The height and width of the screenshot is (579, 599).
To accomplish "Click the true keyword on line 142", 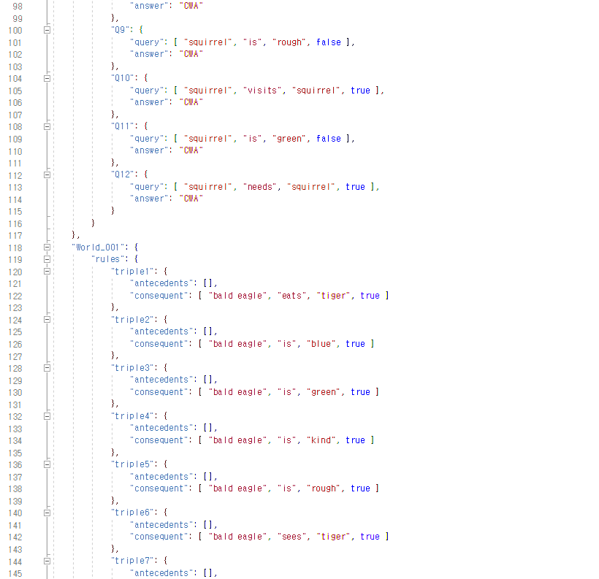I will pos(369,536).
